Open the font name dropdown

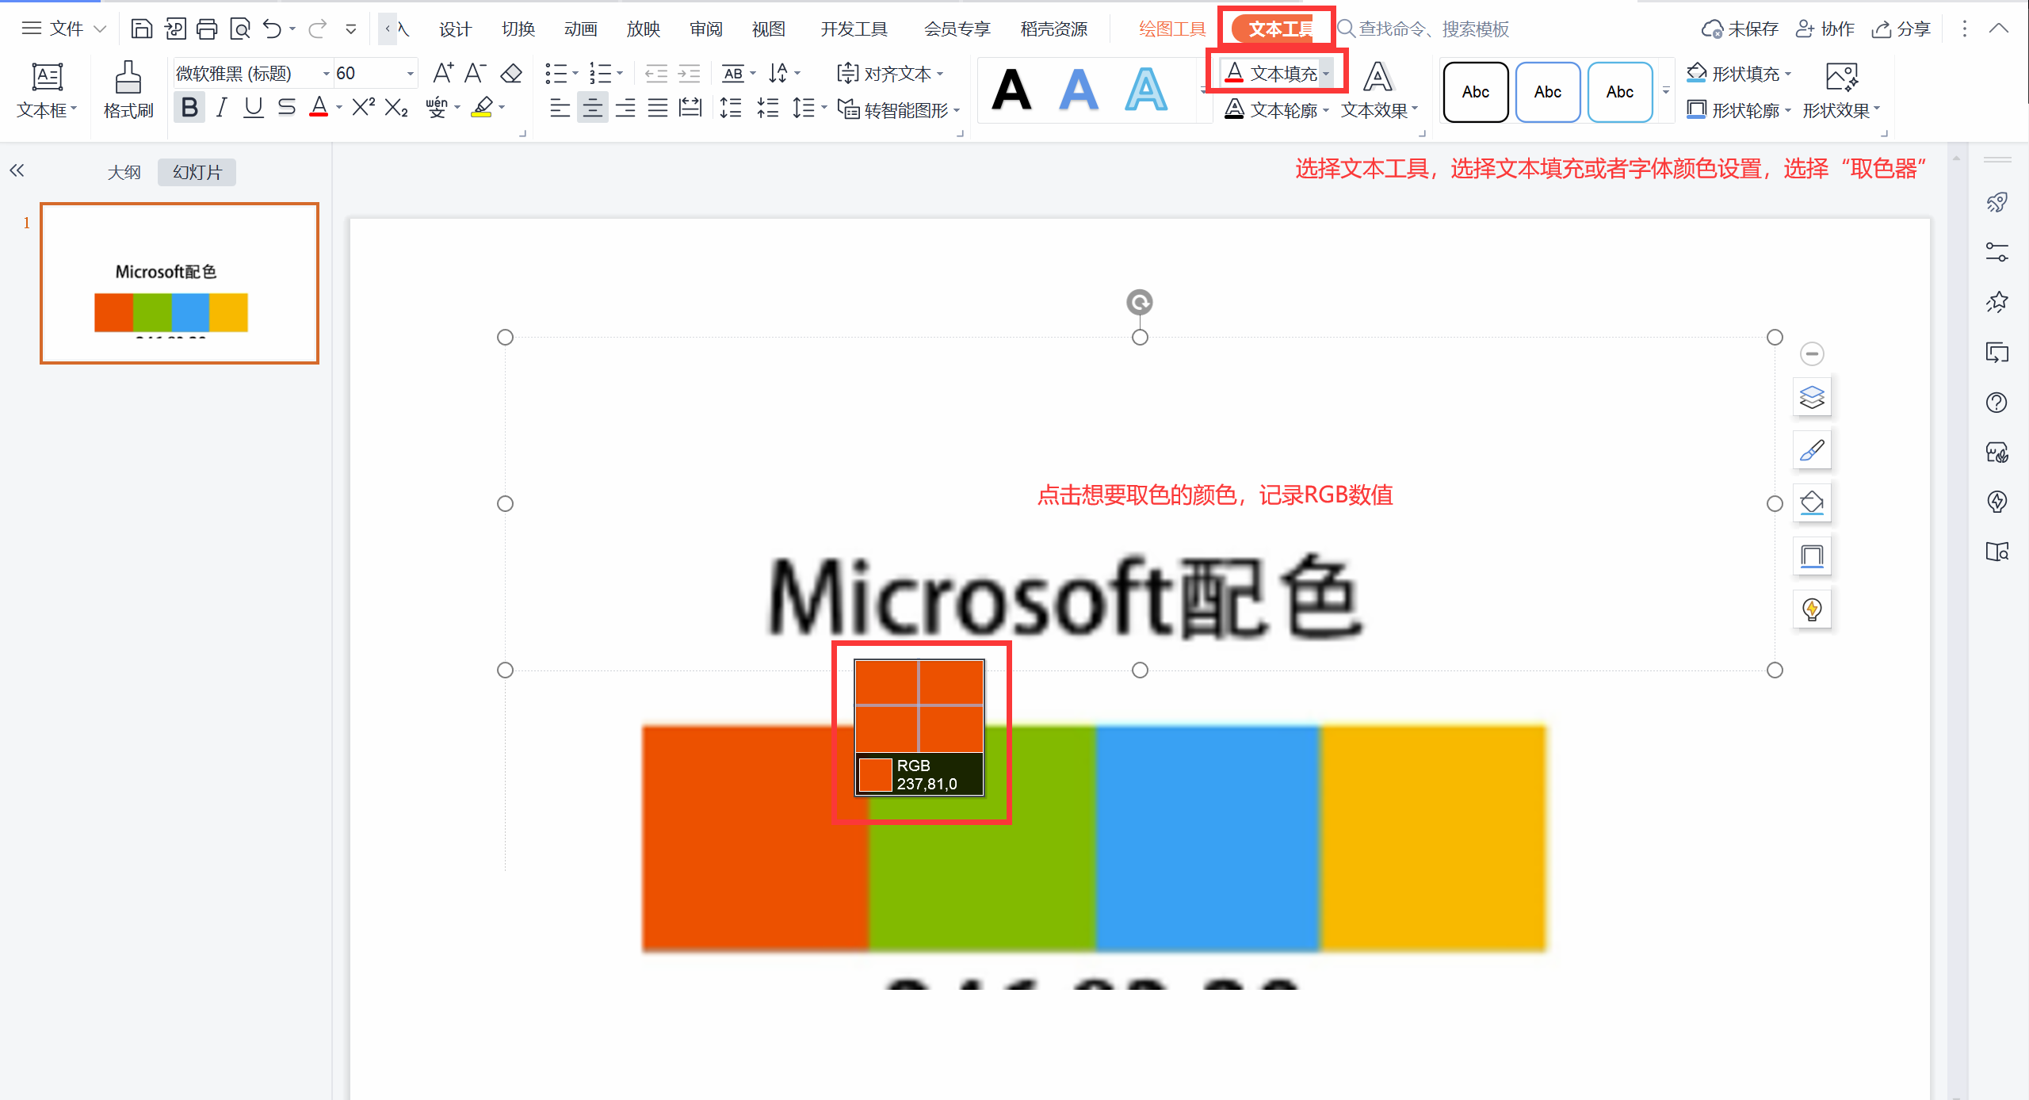point(326,74)
